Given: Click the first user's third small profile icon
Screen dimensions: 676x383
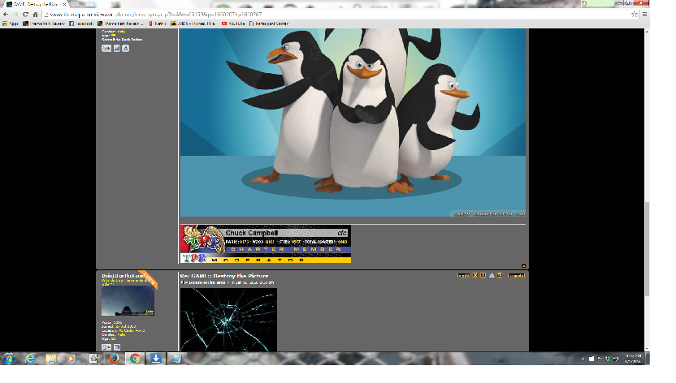Looking at the screenshot, I should click(125, 49).
